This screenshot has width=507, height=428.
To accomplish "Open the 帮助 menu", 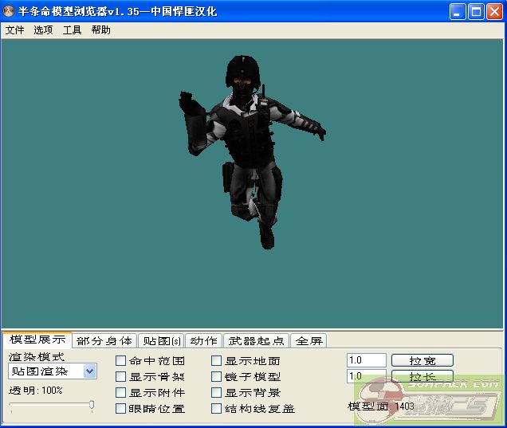I will 100,30.
